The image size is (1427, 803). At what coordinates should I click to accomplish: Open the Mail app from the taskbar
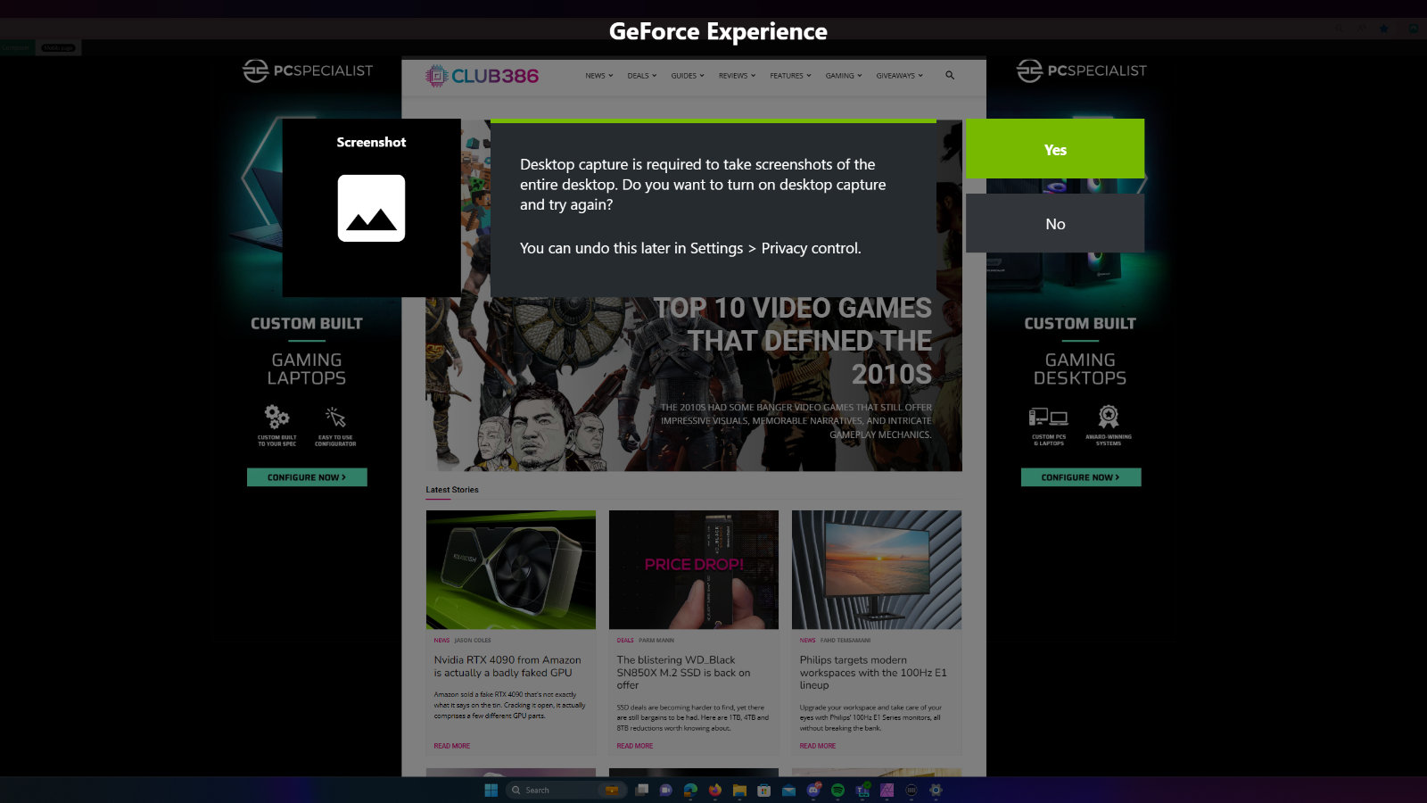pos(787,791)
